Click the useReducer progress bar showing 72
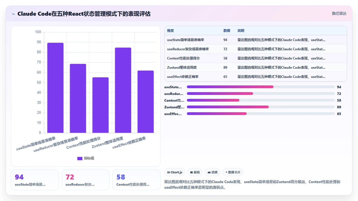 click(x=261, y=94)
